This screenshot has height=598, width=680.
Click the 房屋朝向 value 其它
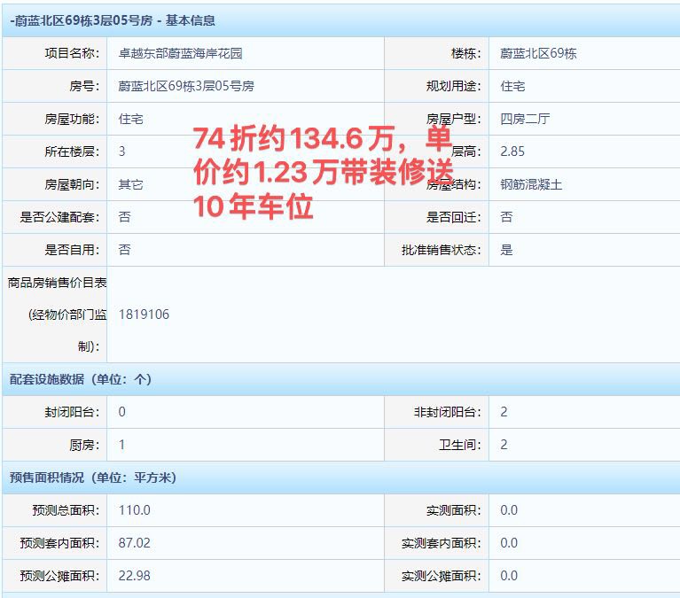click(131, 184)
